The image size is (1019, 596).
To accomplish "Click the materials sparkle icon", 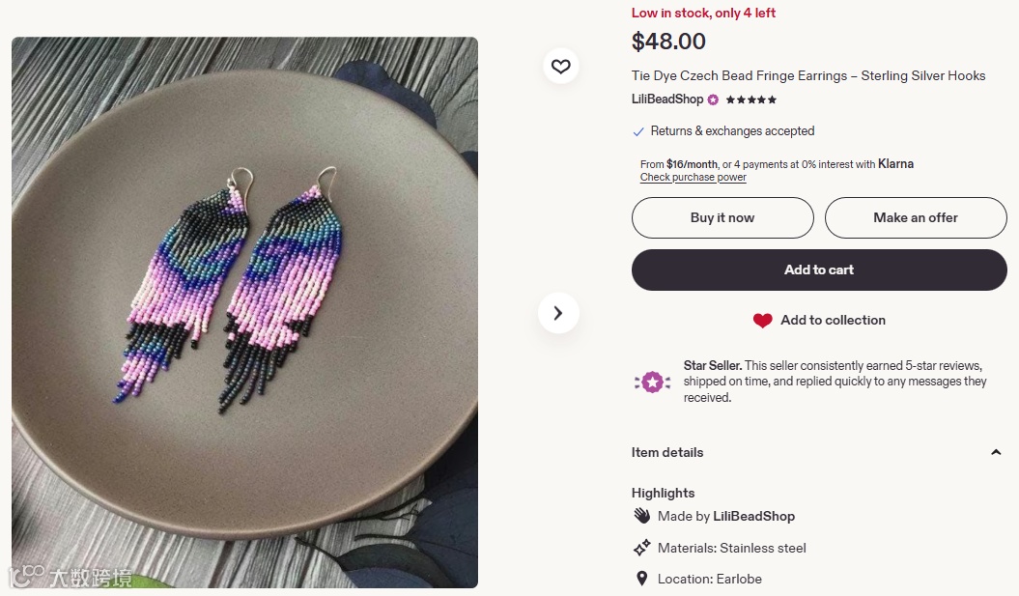I will 641,548.
